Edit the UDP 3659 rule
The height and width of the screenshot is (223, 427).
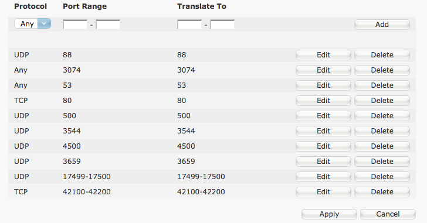[x=323, y=162]
